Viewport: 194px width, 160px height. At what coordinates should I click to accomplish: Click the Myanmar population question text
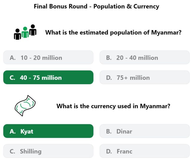113,33
